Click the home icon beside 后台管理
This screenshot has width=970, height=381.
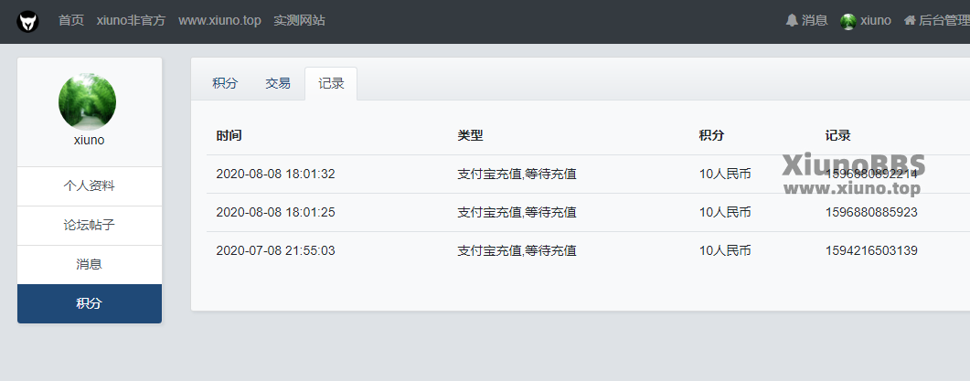pos(910,20)
